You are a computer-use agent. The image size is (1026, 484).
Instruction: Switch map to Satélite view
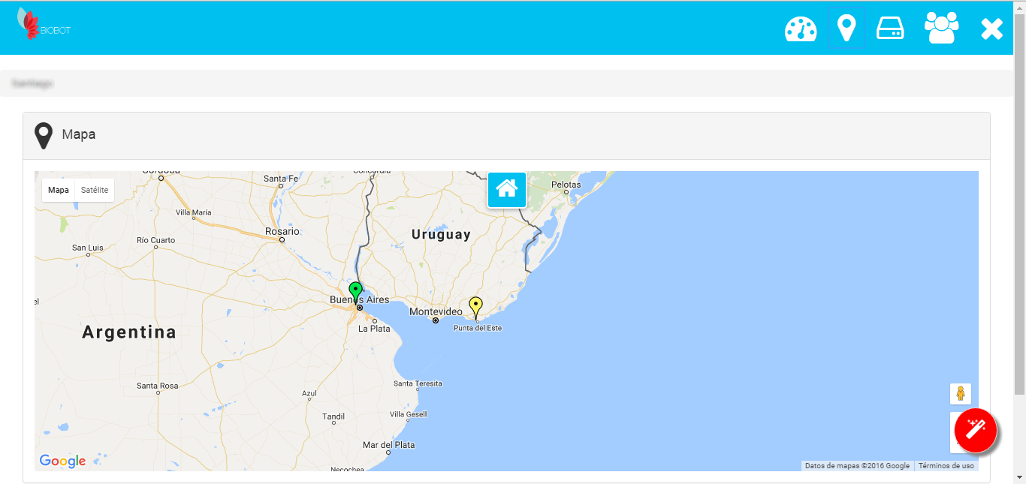point(95,191)
